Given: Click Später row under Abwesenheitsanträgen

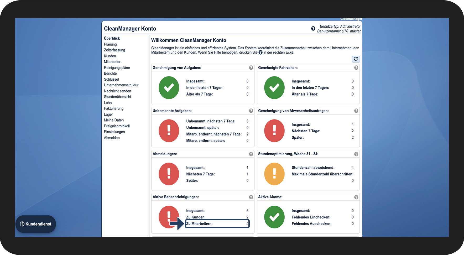Looking at the screenshot, I should coord(322,138).
